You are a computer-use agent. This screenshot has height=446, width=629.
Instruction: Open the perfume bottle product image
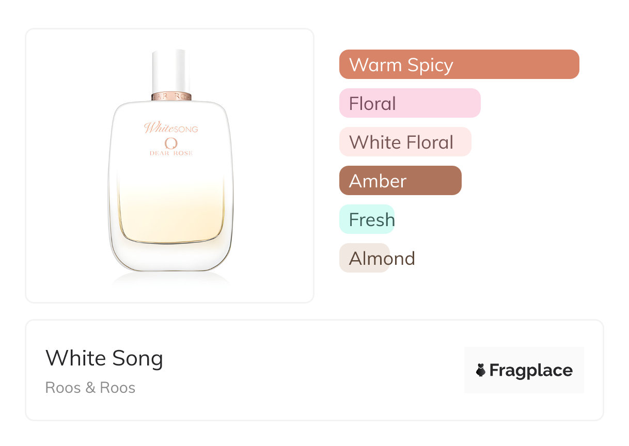[x=170, y=165]
